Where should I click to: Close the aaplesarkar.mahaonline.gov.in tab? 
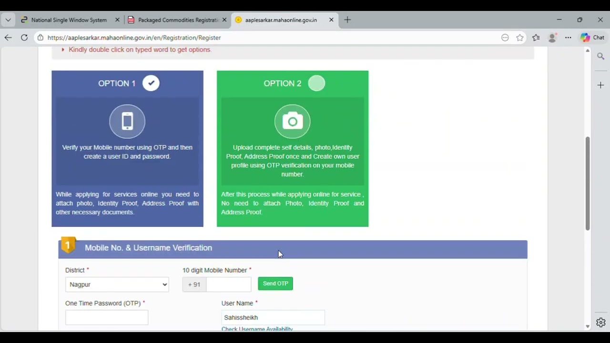point(331,20)
